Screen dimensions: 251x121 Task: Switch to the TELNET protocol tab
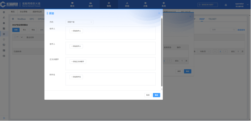[212, 19]
